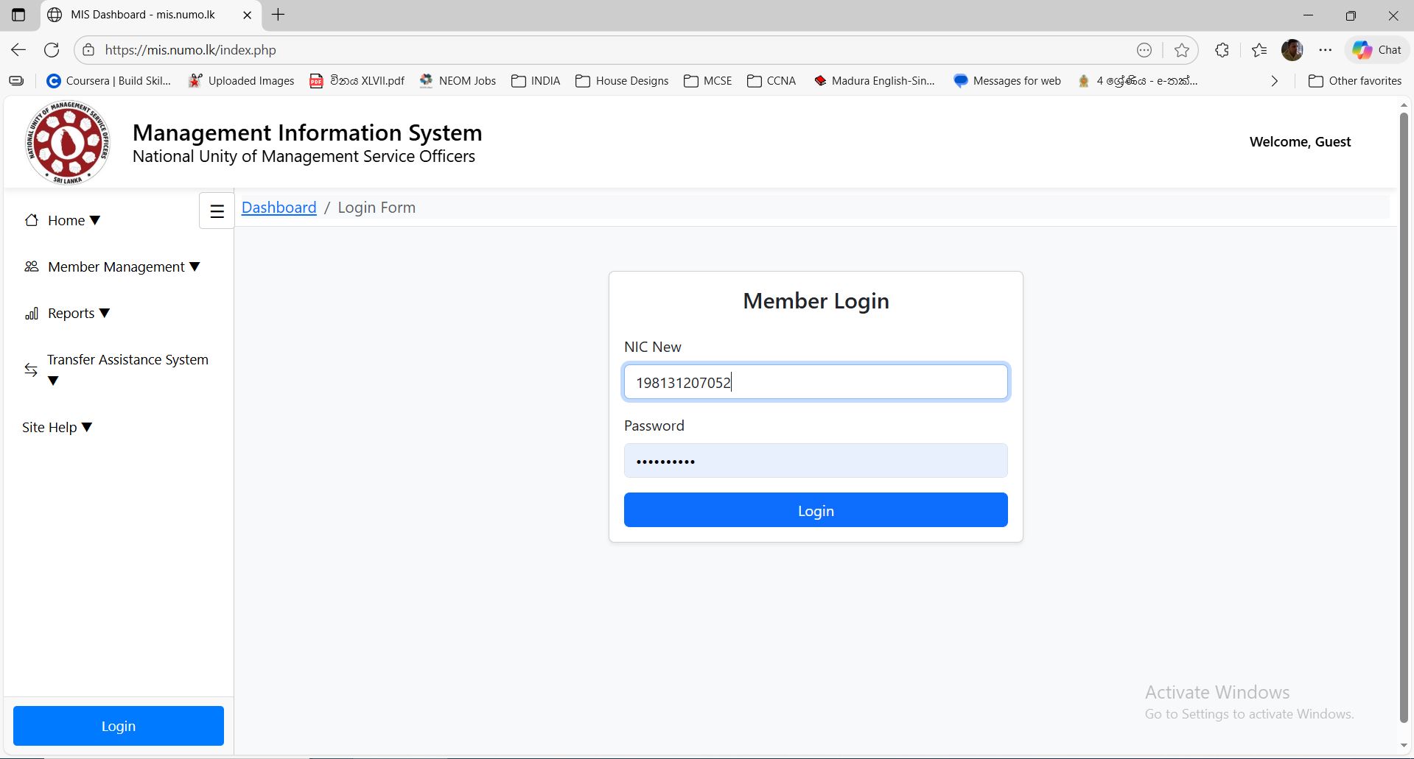
Task: Select the Home house icon in sidebar
Action: pos(31,219)
